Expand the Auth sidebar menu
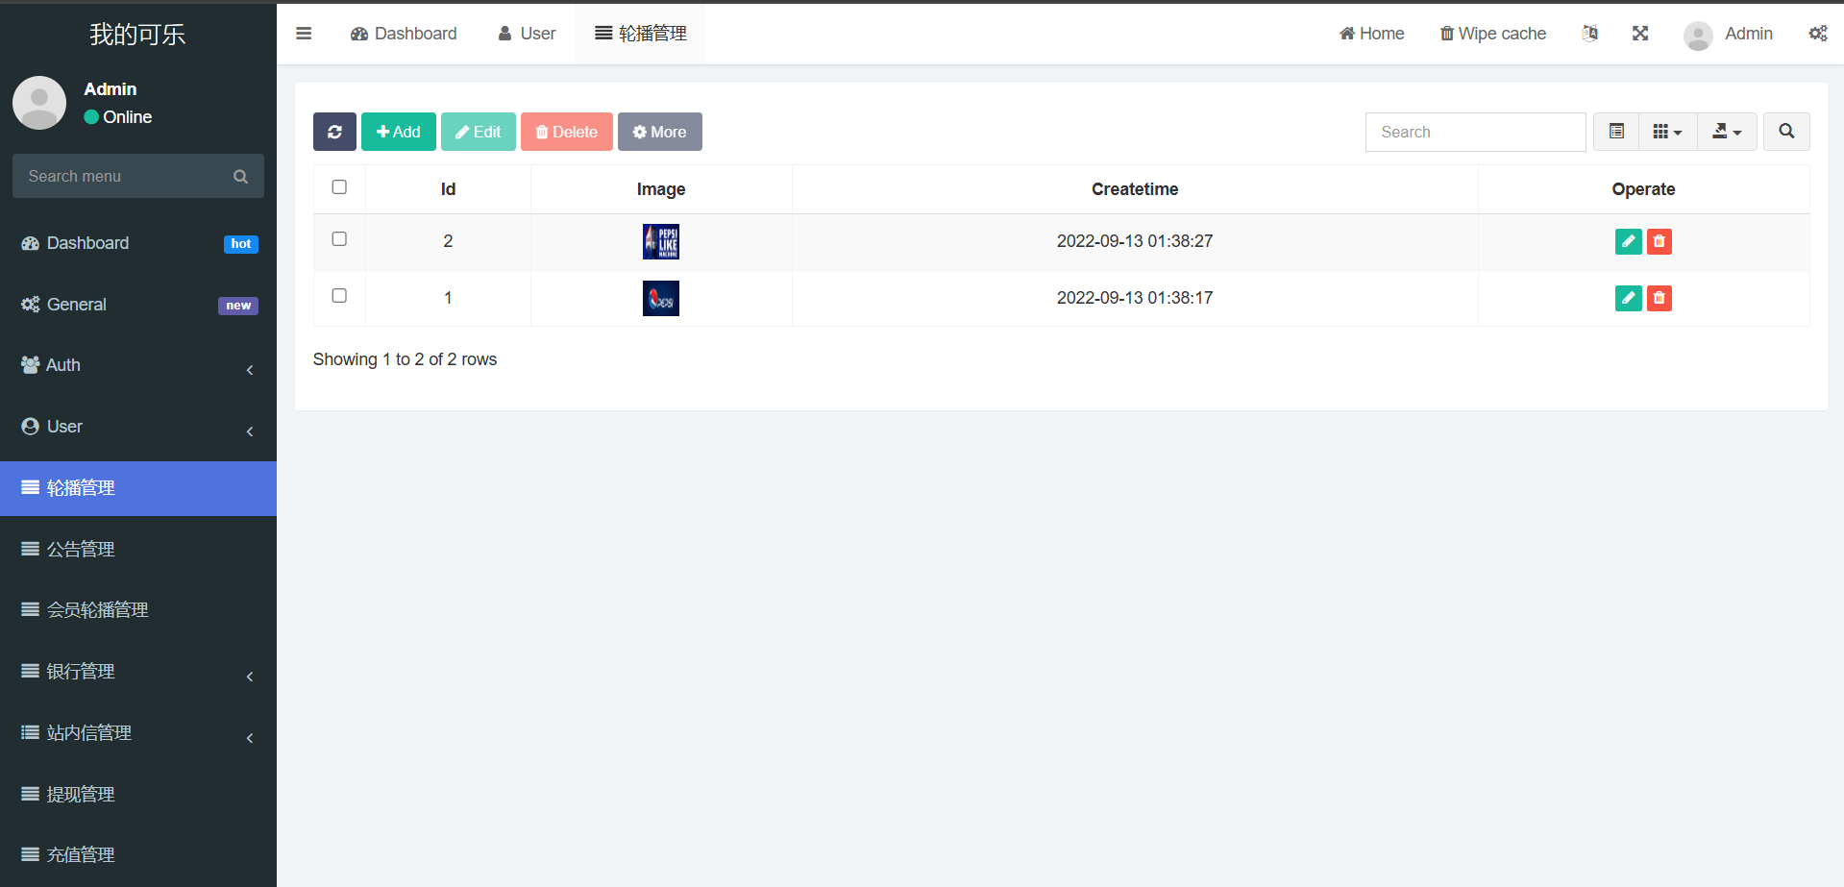 (x=138, y=365)
